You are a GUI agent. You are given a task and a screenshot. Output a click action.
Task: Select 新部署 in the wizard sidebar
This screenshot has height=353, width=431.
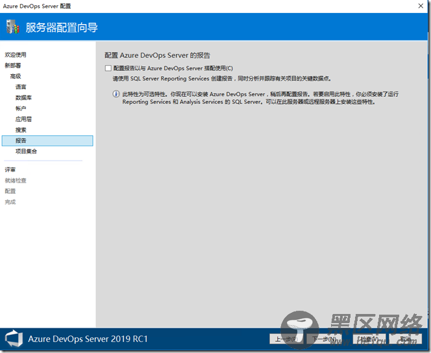click(x=12, y=66)
